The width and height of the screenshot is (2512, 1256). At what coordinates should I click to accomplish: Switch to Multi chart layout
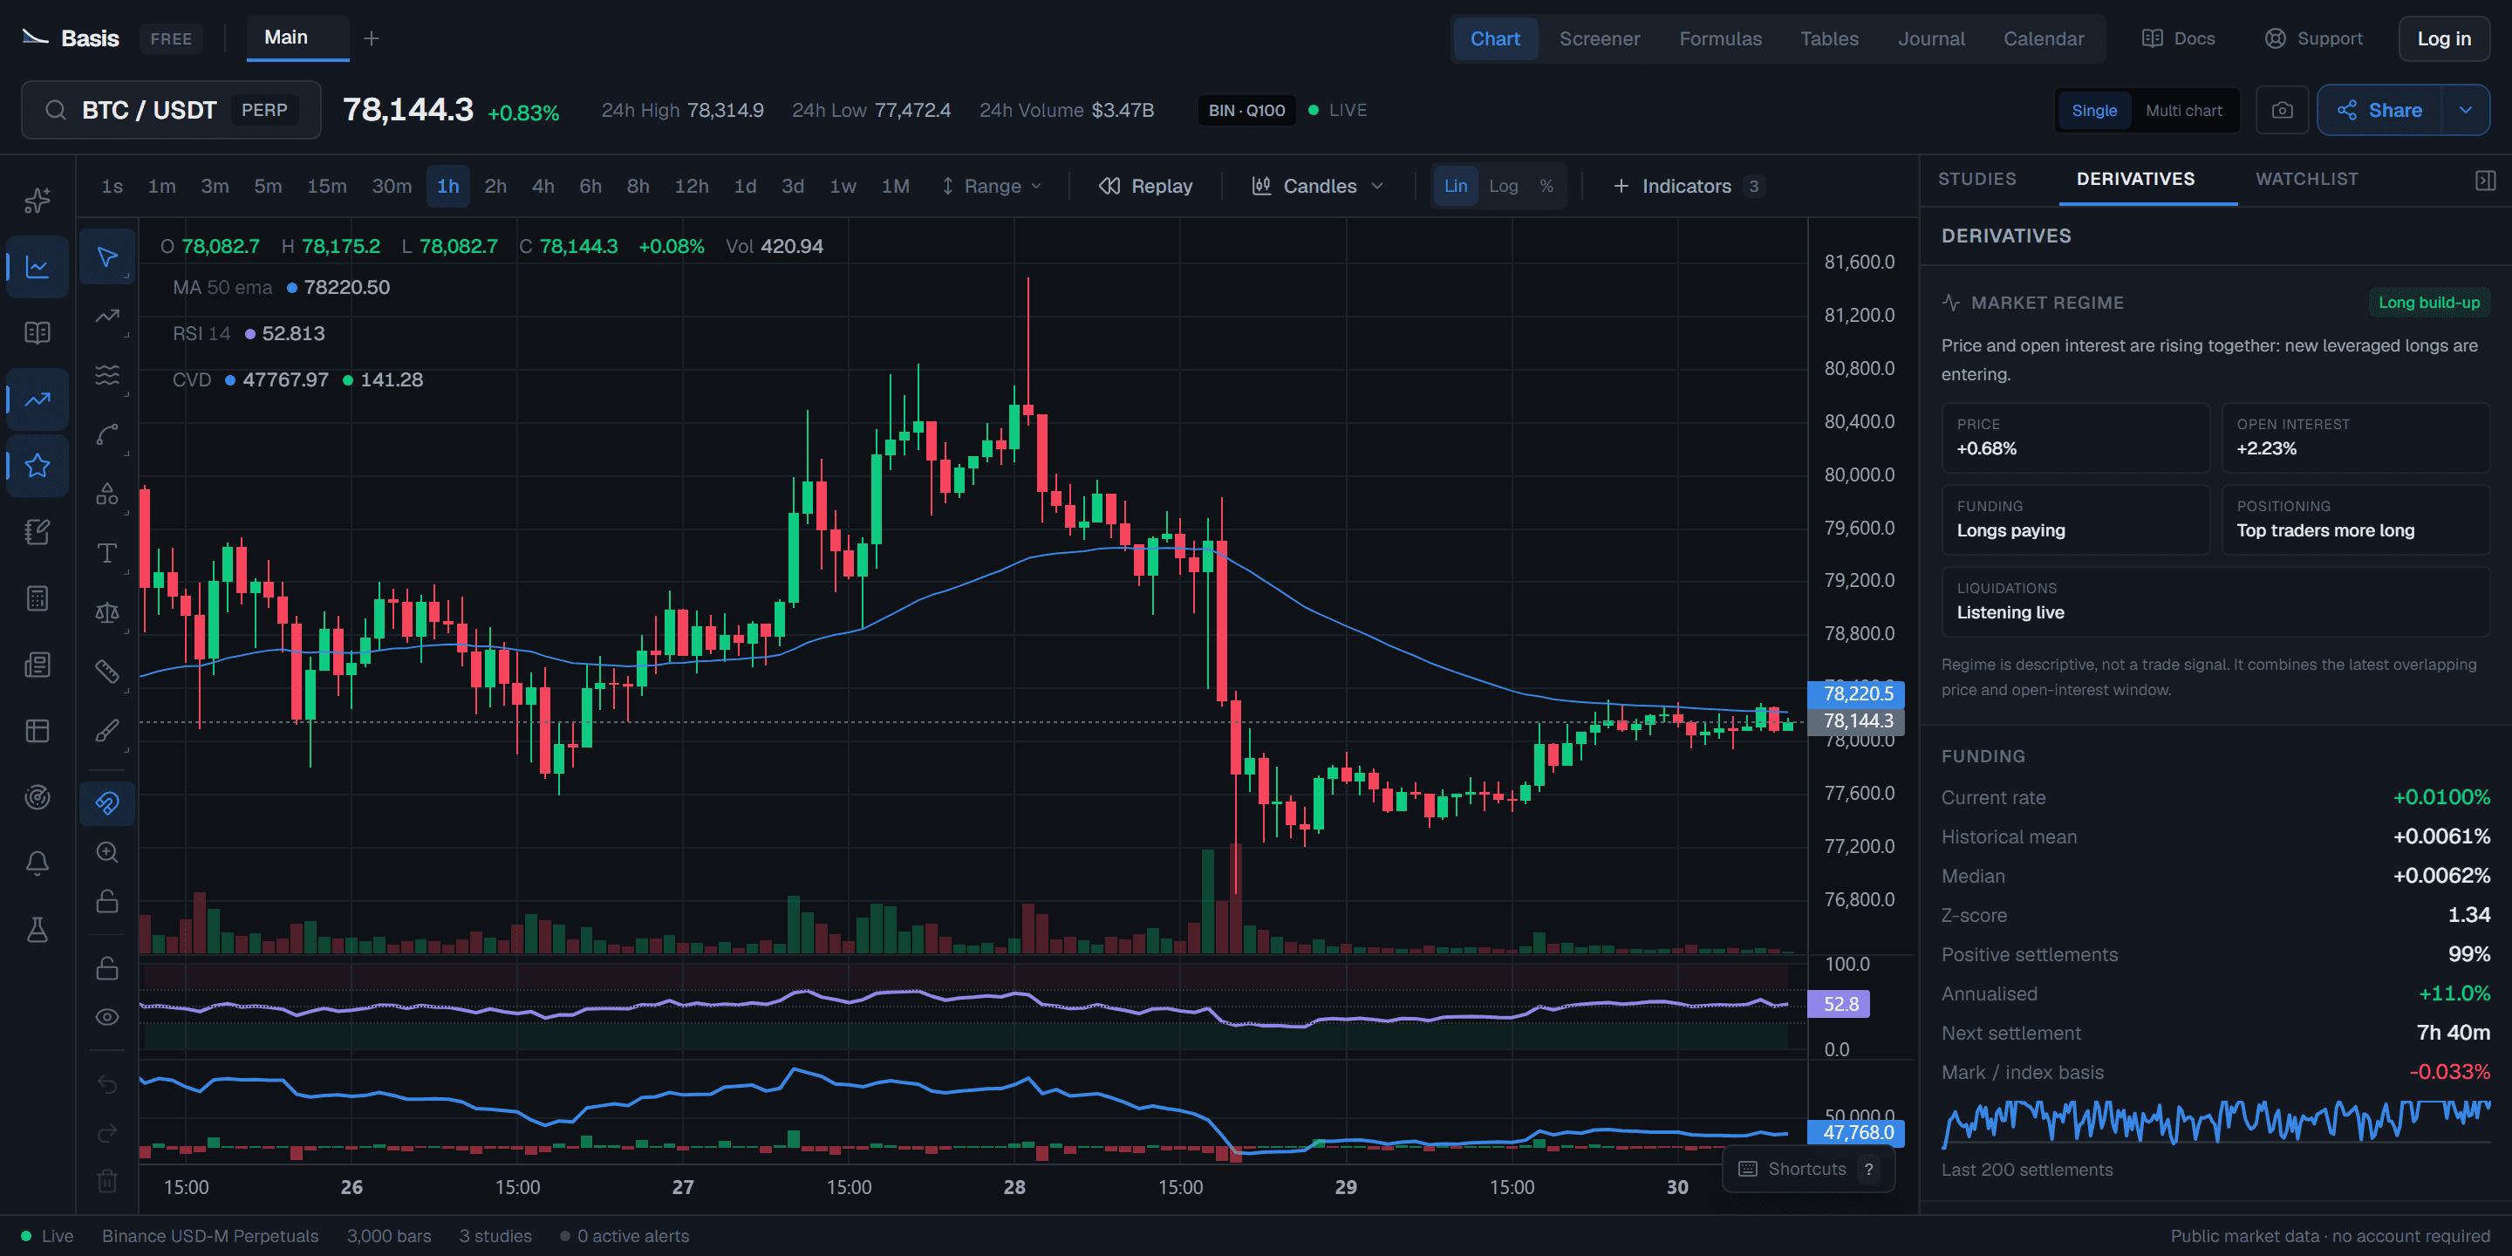pos(2183,110)
